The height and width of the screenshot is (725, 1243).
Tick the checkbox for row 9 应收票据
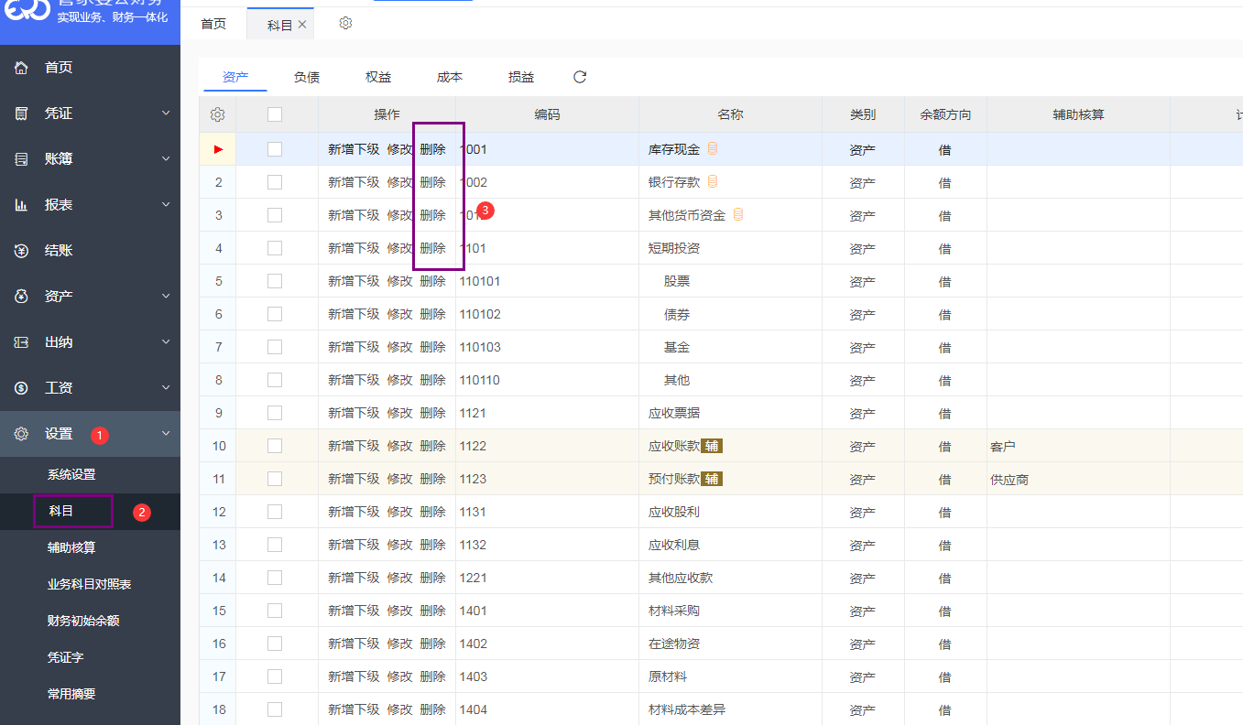[x=275, y=413]
